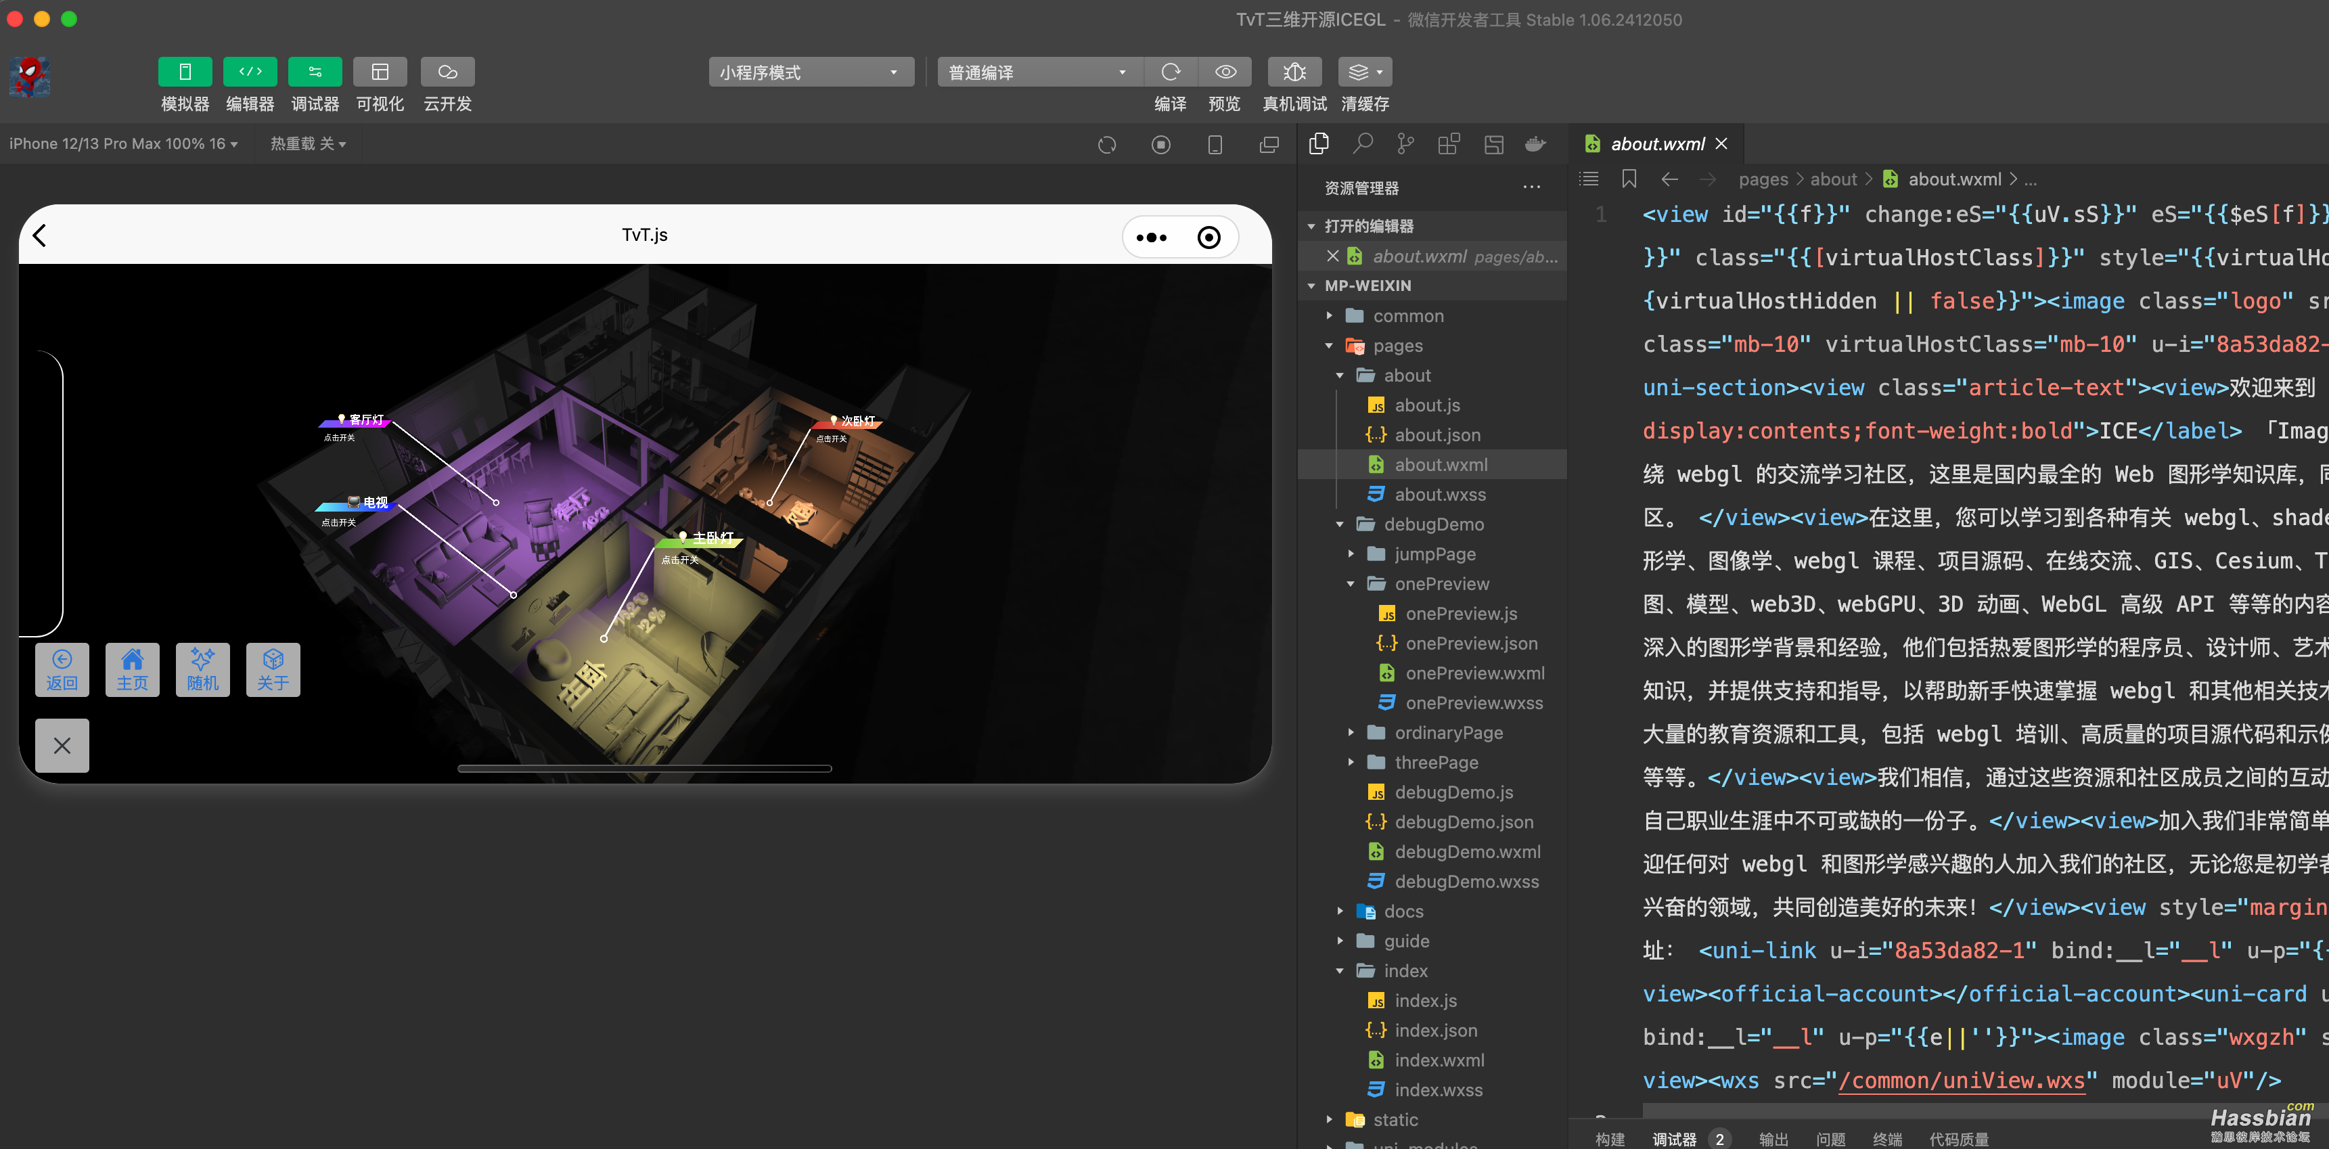Image resolution: width=2329 pixels, height=1149 pixels.
Task: Collapse the pages folder
Action: pos(1433,345)
